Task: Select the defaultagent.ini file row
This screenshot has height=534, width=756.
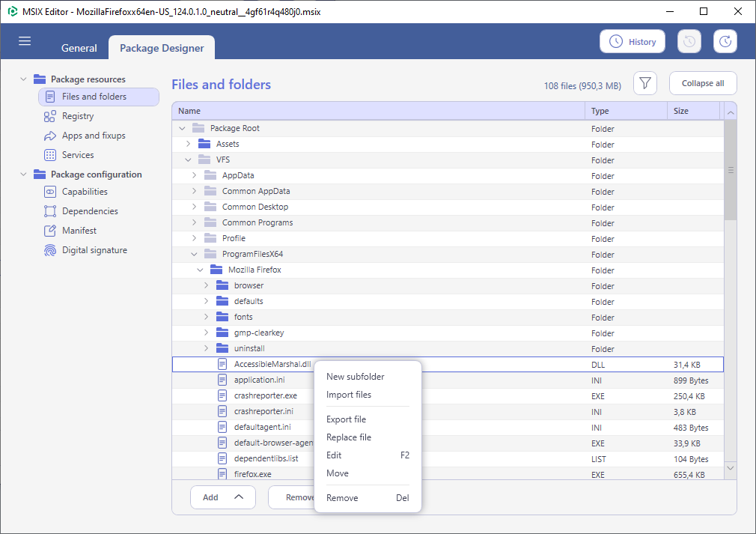Action: tap(448, 428)
